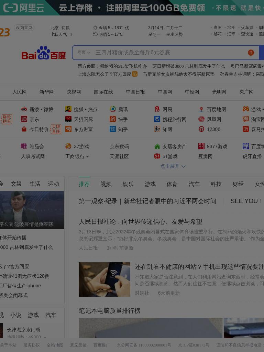Open headline 人民日报社论：向世界传递信心、友爱与希望
The image size is (264, 352).
[x=140, y=222]
